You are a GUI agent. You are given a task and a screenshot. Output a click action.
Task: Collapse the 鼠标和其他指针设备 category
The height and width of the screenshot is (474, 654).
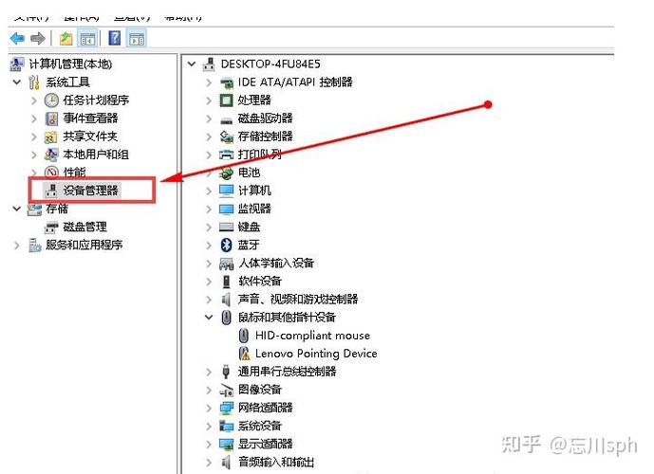(x=209, y=318)
